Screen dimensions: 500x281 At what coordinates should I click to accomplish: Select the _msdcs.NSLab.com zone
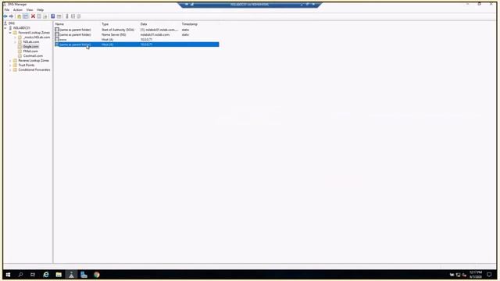[37, 37]
